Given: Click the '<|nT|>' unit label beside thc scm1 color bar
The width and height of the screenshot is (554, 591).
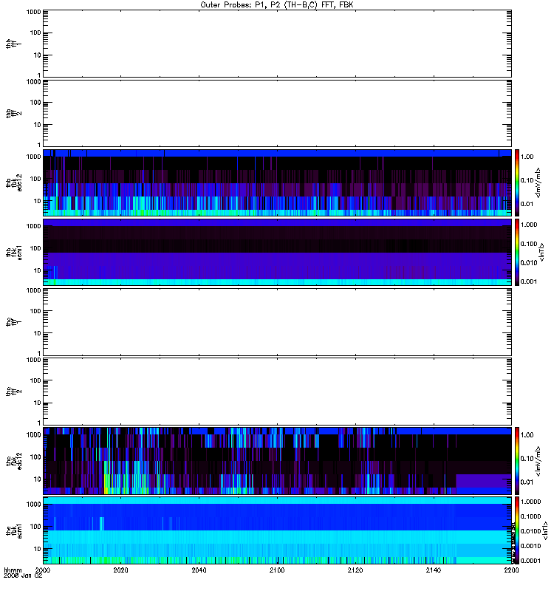Looking at the screenshot, I should click(545, 530).
